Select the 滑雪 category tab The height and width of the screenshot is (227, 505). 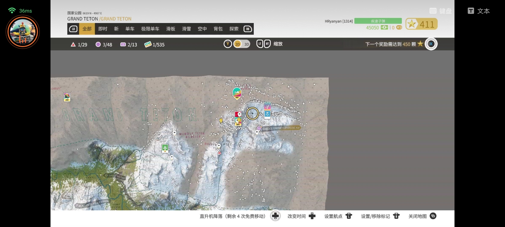point(187,29)
